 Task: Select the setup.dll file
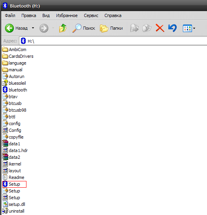click(x=14, y=204)
